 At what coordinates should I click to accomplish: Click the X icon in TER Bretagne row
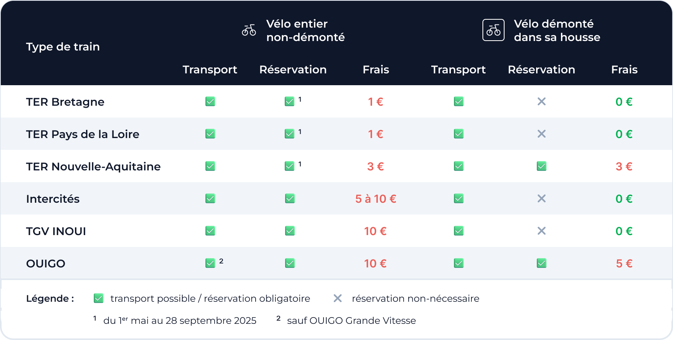[x=542, y=102]
